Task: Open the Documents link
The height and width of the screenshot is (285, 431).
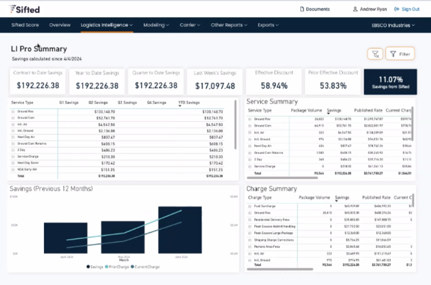Action: coord(318,9)
